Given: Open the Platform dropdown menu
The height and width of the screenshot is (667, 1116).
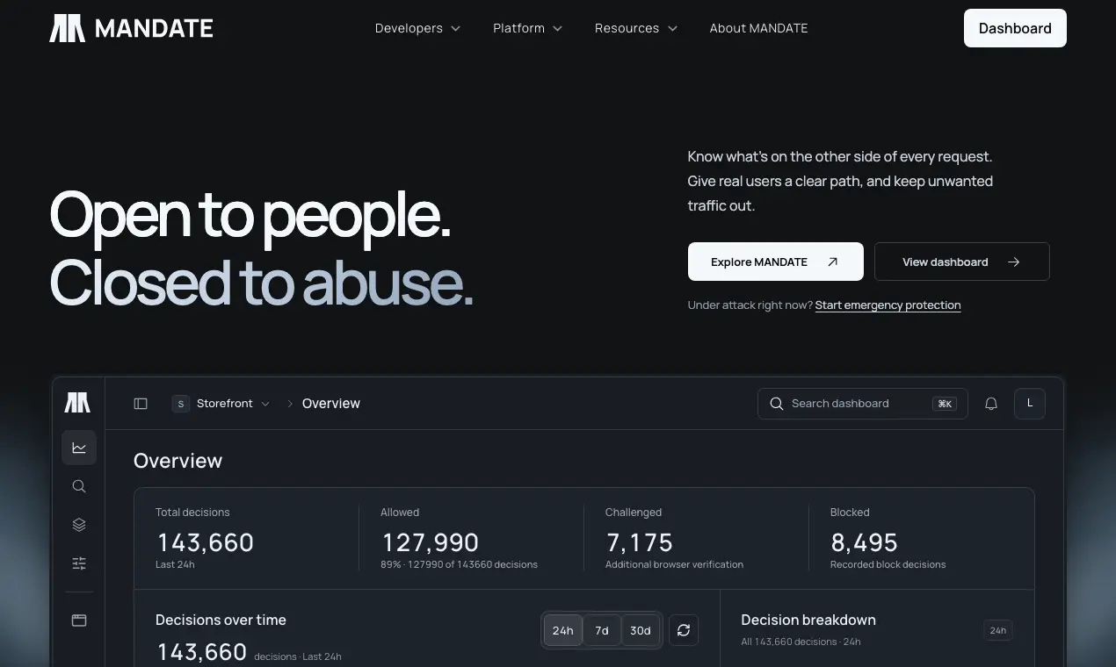Looking at the screenshot, I should click(527, 28).
